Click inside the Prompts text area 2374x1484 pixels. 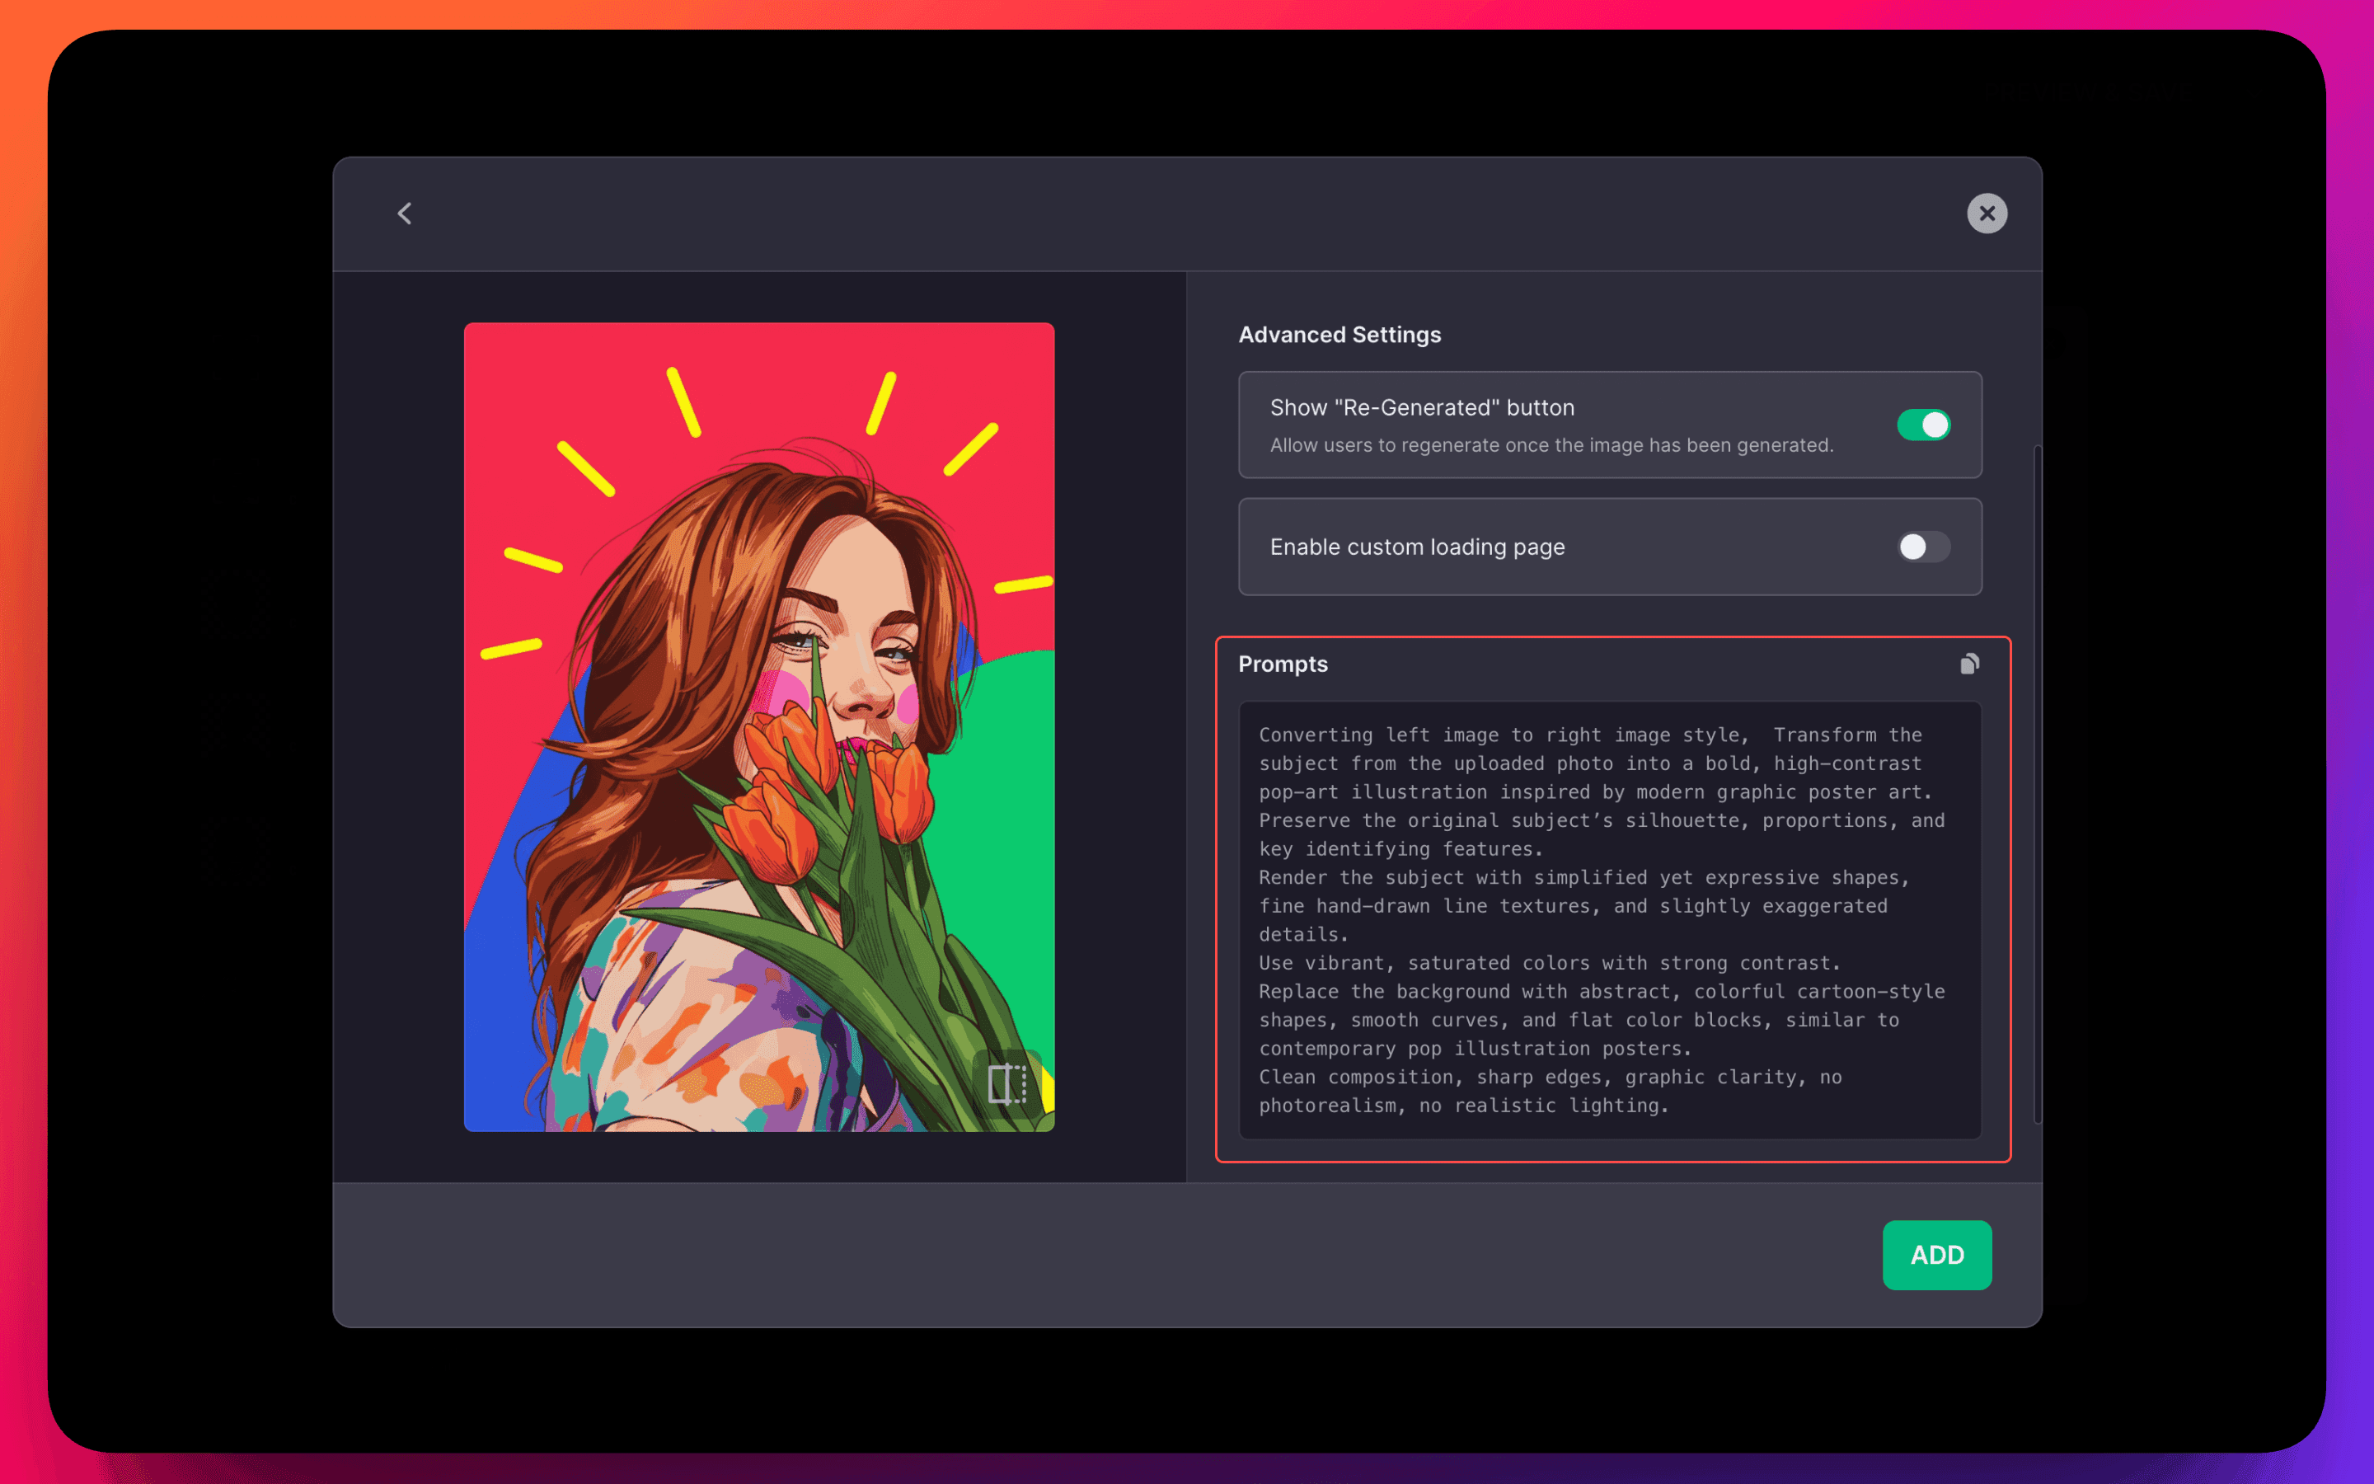[x=1609, y=918]
